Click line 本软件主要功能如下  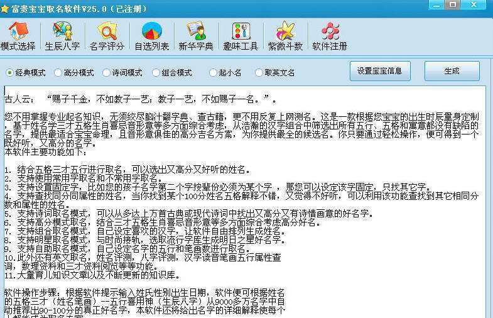coord(46,152)
